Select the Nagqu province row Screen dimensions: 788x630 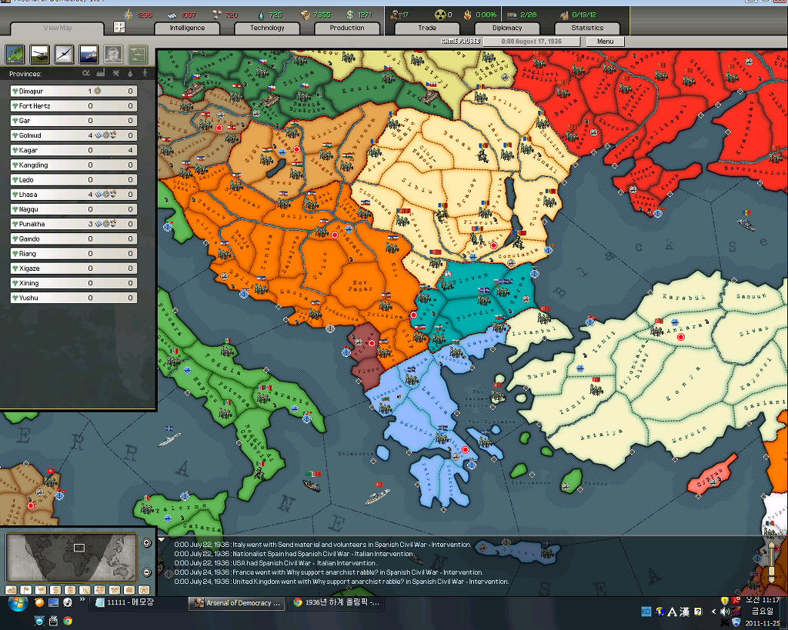pos(73,209)
